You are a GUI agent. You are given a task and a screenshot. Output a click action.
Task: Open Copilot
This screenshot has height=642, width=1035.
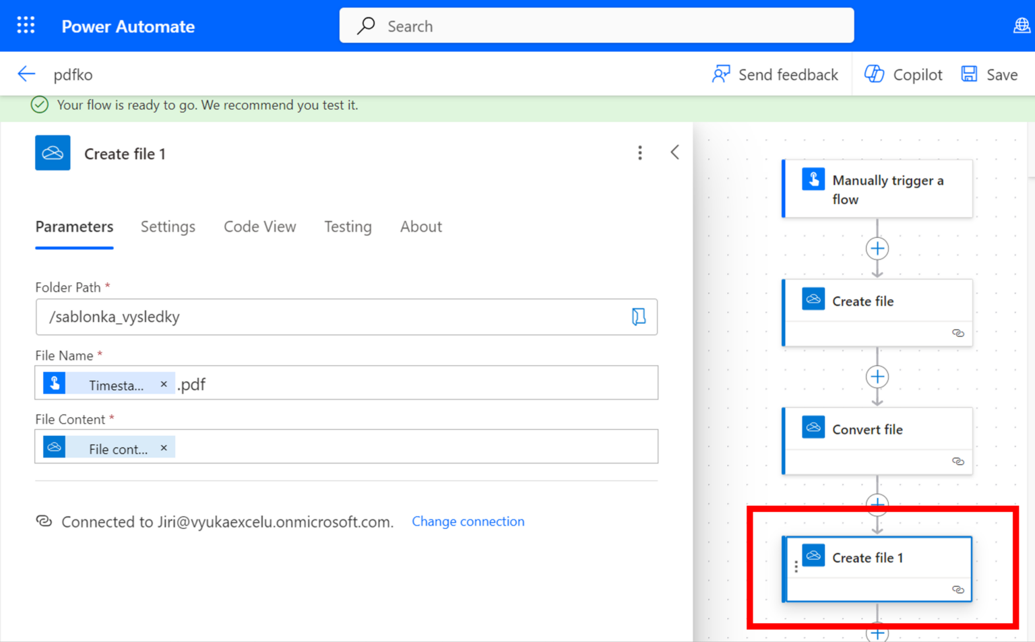pyautogui.click(x=902, y=74)
